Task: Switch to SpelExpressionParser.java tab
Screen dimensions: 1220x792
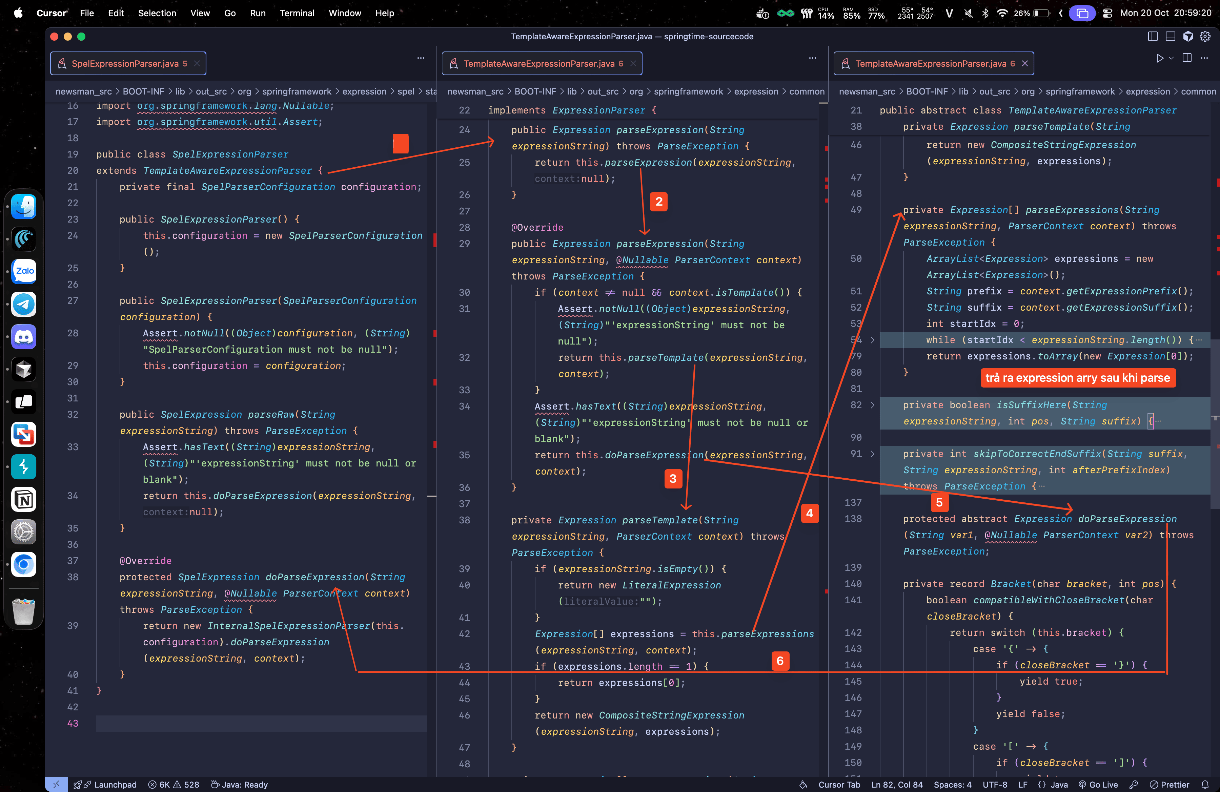Action: tap(125, 64)
